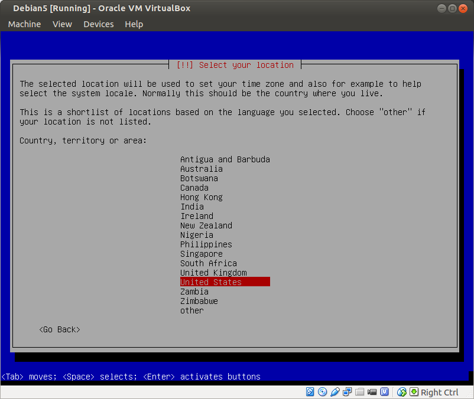
Task: Click the keyboard capture arrow icon
Action: [414, 392]
